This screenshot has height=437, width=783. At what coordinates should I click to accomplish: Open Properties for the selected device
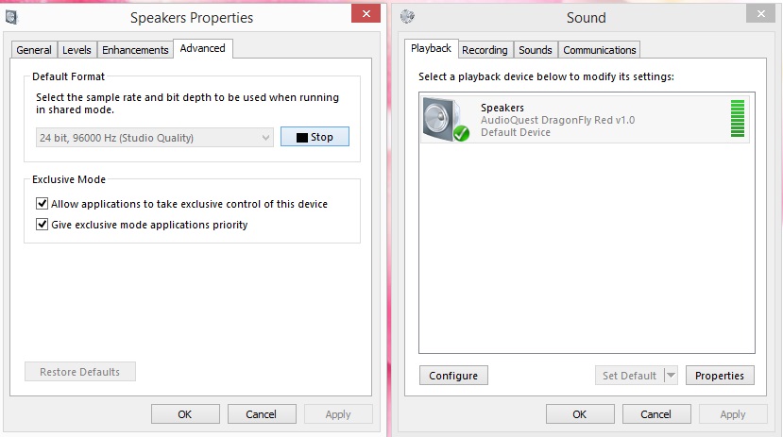(720, 376)
